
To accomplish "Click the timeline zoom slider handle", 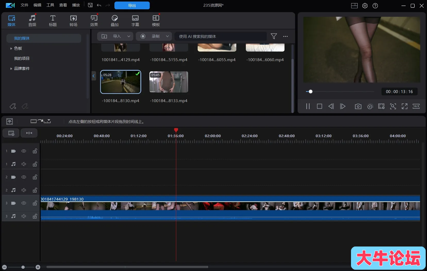I will point(23,267).
